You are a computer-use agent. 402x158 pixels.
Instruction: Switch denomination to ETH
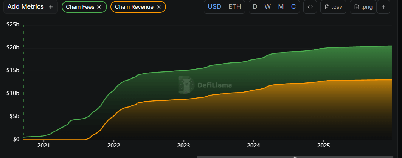point(234,7)
